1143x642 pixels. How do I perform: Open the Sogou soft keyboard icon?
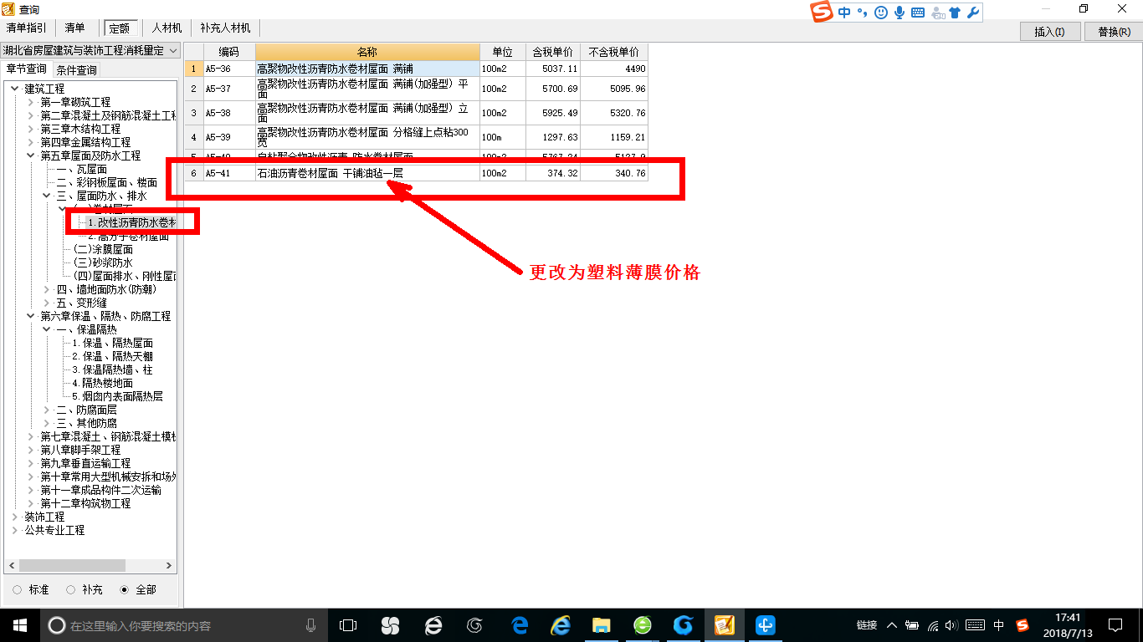[918, 13]
